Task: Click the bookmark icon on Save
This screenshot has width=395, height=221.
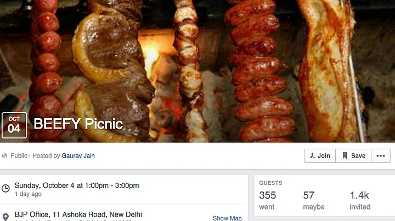Action: 345,156
